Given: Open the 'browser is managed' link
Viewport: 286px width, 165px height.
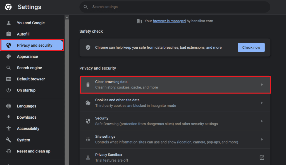Looking at the screenshot, I should (169, 21).
